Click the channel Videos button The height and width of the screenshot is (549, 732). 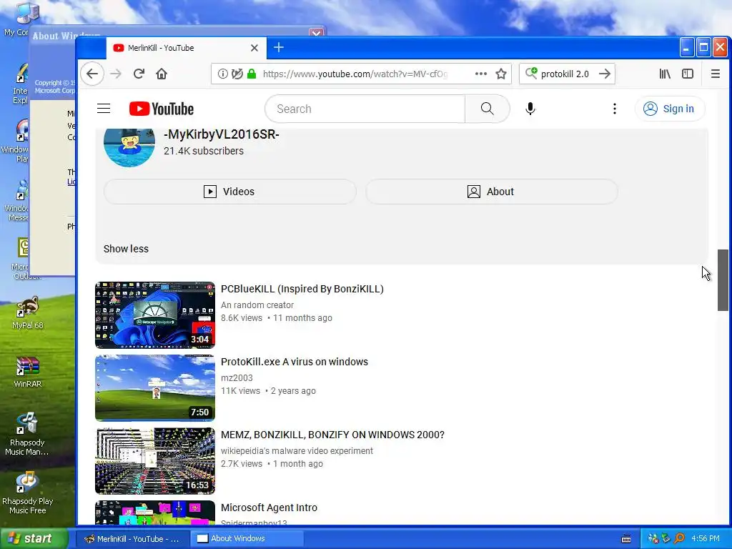click(230, 192)
